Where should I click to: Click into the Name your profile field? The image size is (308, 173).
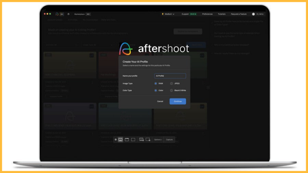[170, 76]
